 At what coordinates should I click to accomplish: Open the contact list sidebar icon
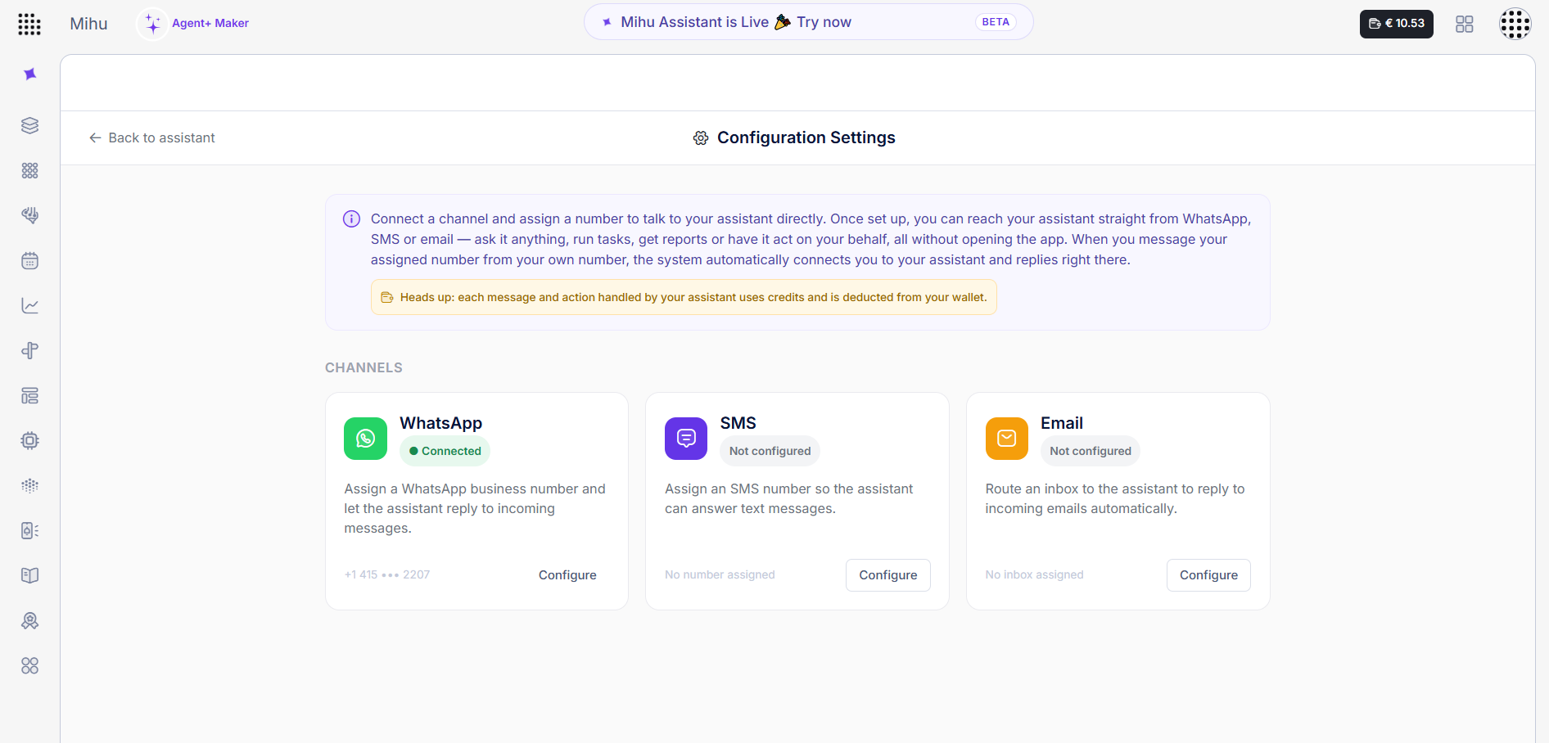[x=30, y=531]
